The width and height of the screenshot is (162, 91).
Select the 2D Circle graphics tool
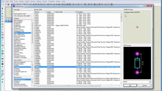[3, 54]
